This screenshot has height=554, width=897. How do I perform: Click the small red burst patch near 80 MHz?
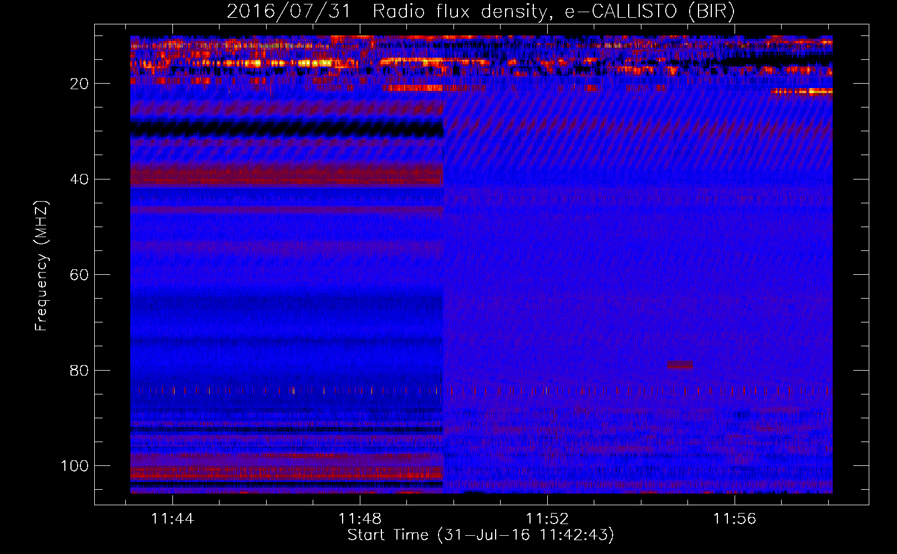(x=680, y=365)
